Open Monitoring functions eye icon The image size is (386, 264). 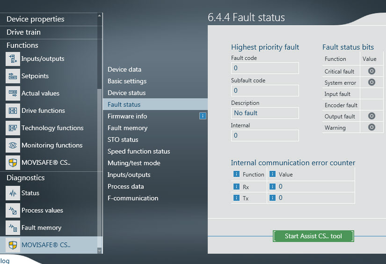tap(12, 146)
